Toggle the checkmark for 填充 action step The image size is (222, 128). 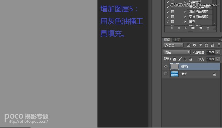pyautogui.click(x=168, y=22)
